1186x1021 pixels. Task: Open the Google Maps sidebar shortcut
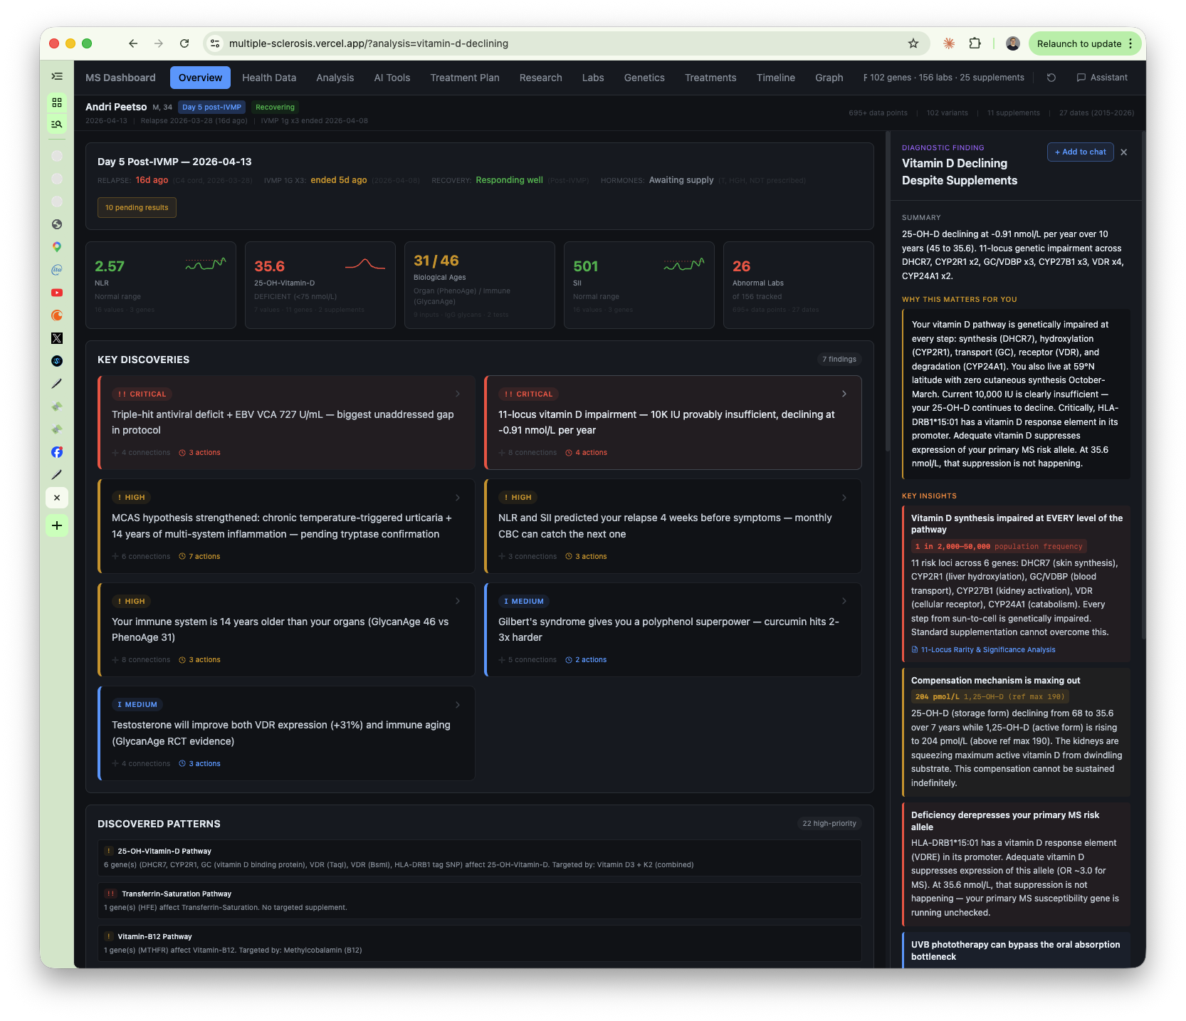57,247
